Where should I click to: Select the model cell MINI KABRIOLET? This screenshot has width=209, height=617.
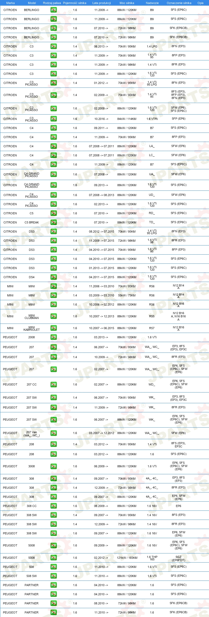32,329
